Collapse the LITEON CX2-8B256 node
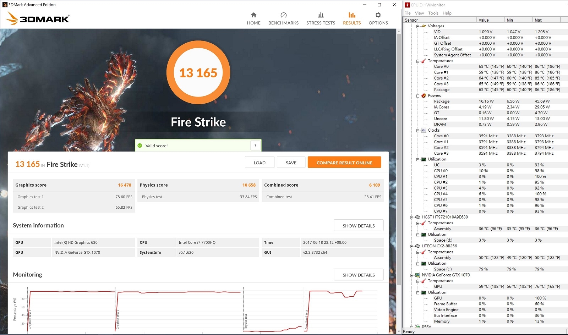568x335 pixels. (x=412, y=246)
